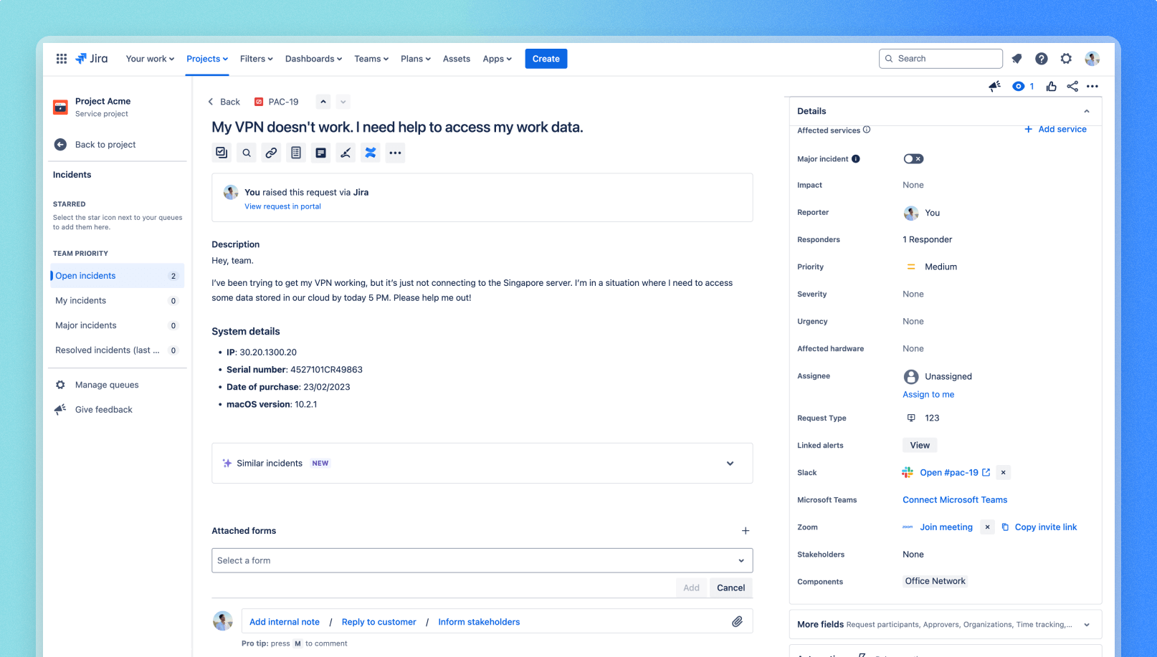Click the Create button

[x=546, y=58]
